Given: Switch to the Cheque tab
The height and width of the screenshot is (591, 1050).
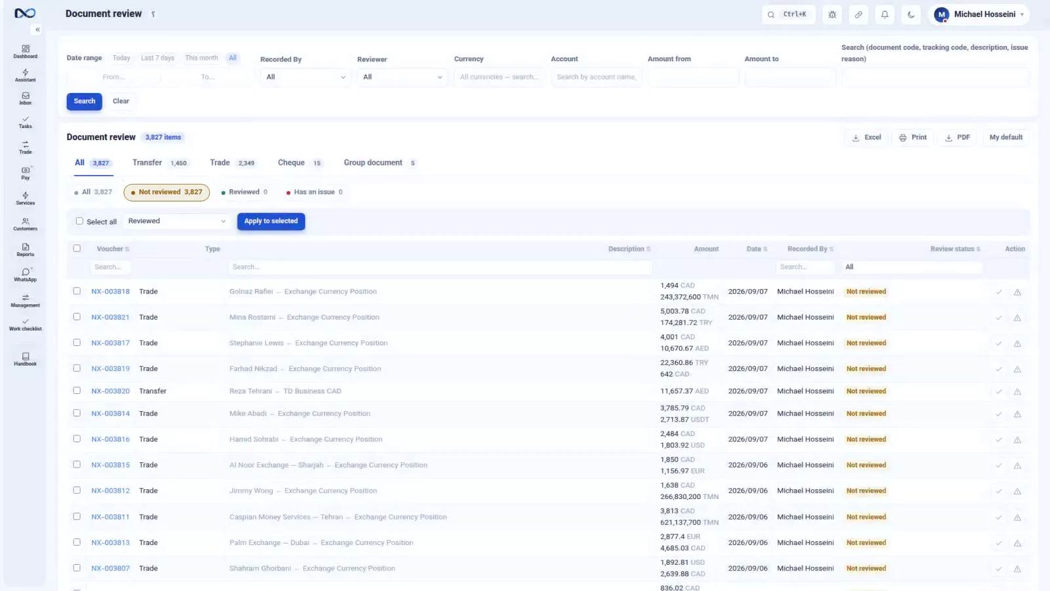Looking at the screenshot, I should pyautogui.click(x=300, y=163).
